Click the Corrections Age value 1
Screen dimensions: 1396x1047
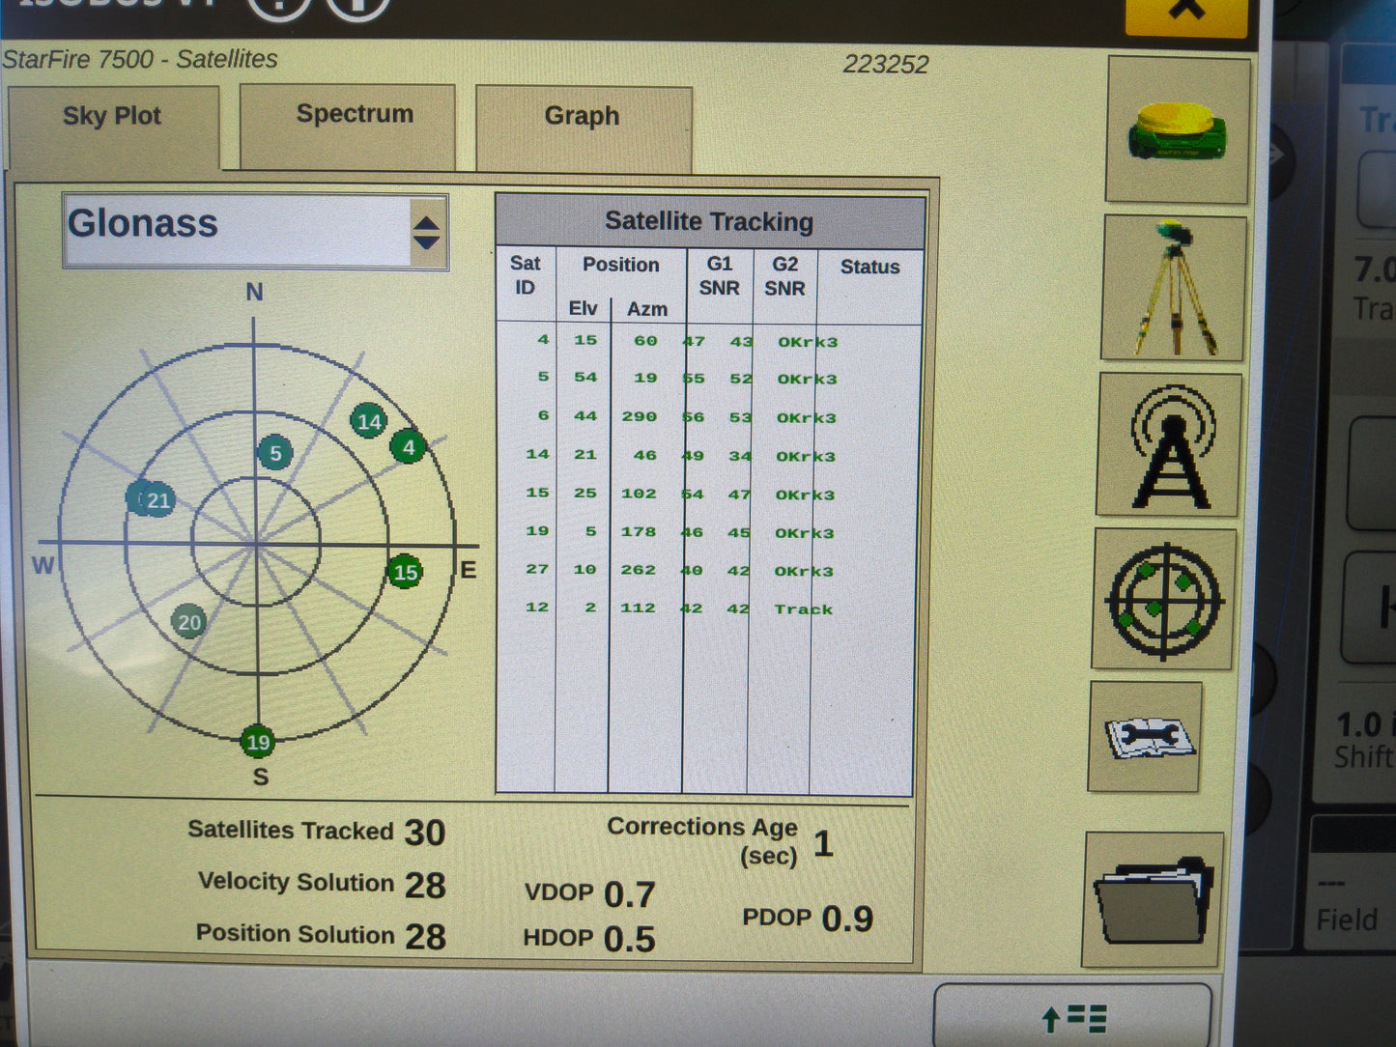[x=822, y=844]
